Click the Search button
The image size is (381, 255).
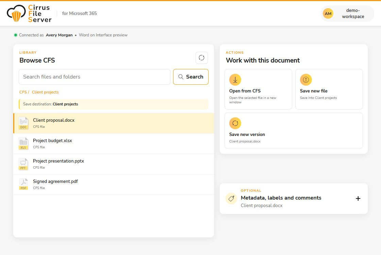[x=191, y=77]
